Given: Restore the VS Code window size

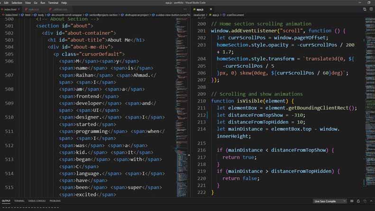Looking at the screenshot, I should 369,3.
